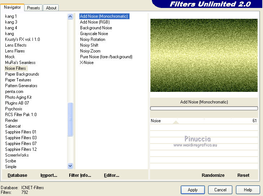Choose the Grayscale Noise filter
The width and height of the screenshot is (263, 196).
[x=94, y=34]
